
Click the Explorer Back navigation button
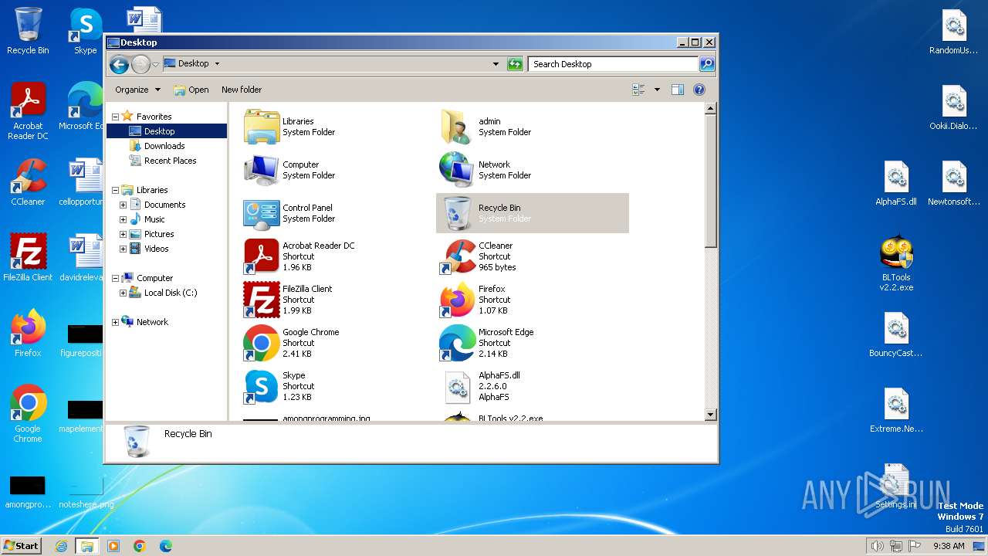(119, 64)
